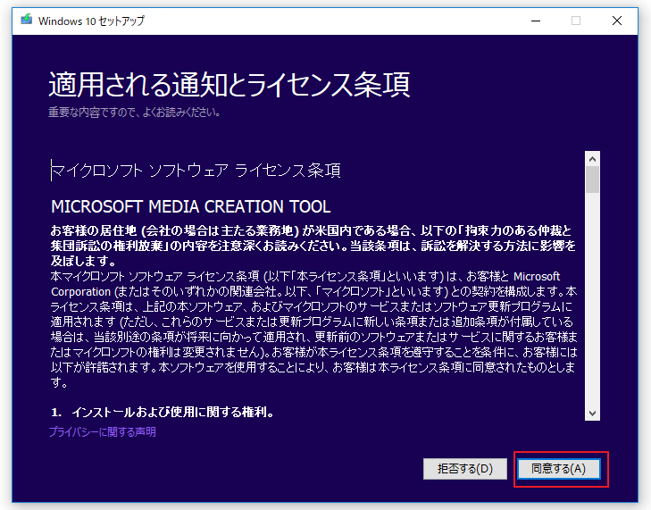This screenshot has height=510, width=651.
Task: Click the scrollbar up arrow
Action: (592, 159)
